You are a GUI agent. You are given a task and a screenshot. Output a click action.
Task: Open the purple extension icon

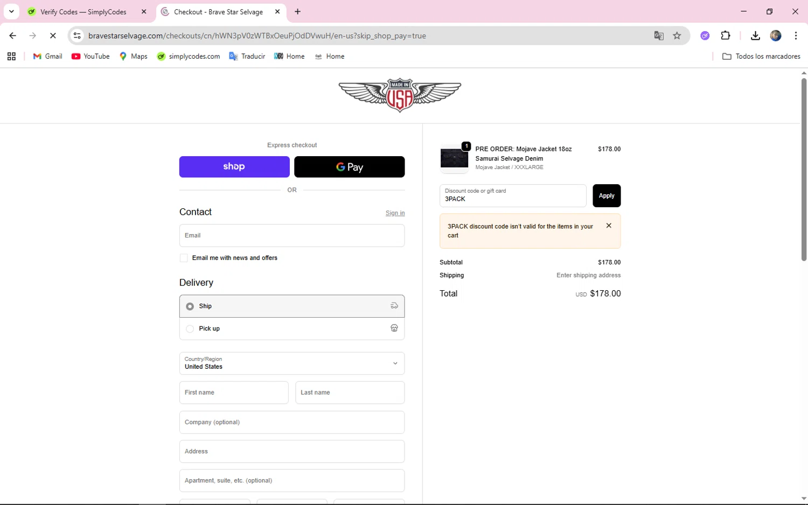(x=705, y=36)
